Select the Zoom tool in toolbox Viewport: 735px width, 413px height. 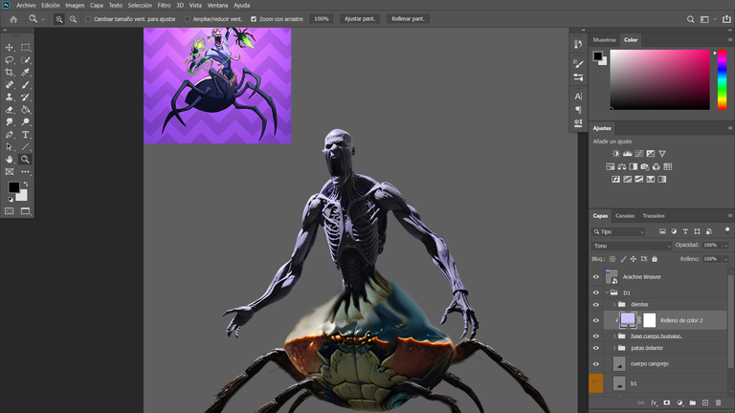25,160
